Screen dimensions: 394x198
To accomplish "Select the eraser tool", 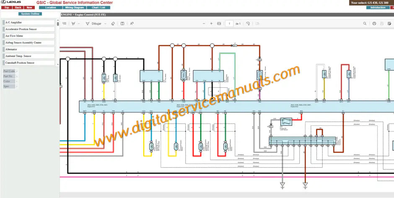I will point(113,23).
